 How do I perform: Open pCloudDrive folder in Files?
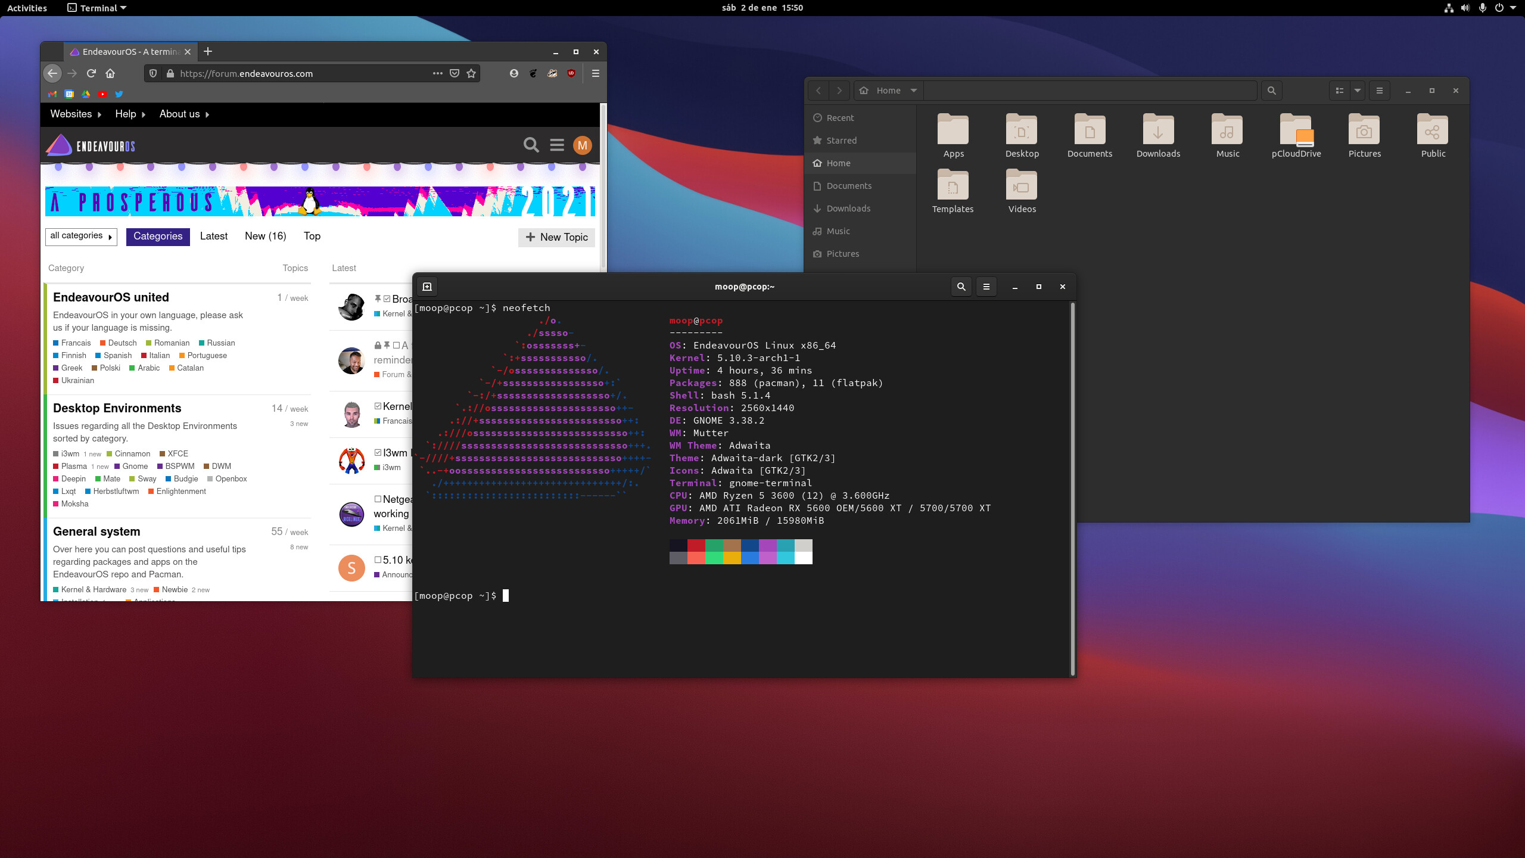click(x=1296, y=136)
